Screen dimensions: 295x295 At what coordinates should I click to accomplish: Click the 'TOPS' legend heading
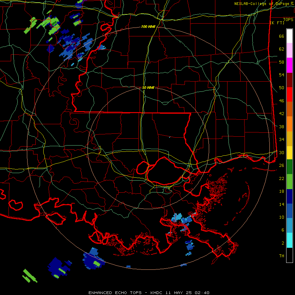(x=288, y=20)
